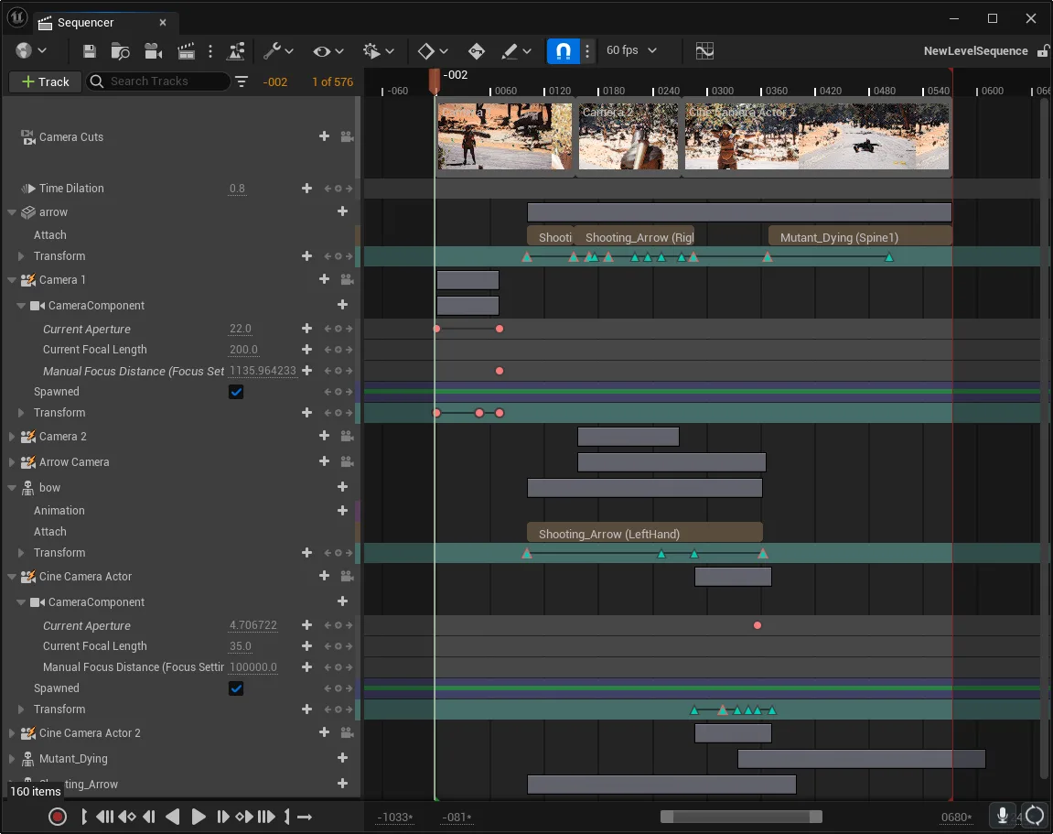The height and width of the screenshot is (834, 1053).
Task: Play the sequence in reverse
Action: pyautogui.click(x=173, y=817)
